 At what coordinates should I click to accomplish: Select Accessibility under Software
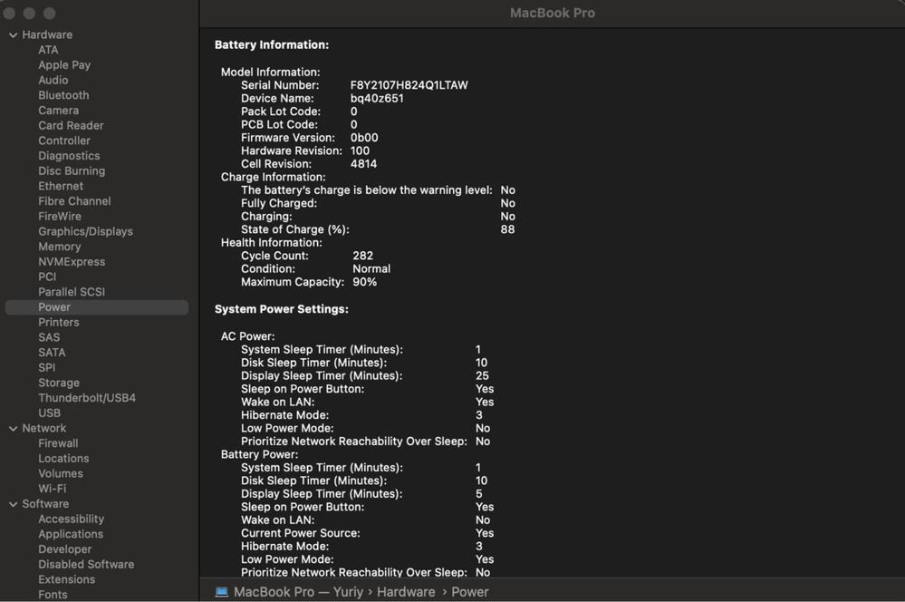click(71, 519)
